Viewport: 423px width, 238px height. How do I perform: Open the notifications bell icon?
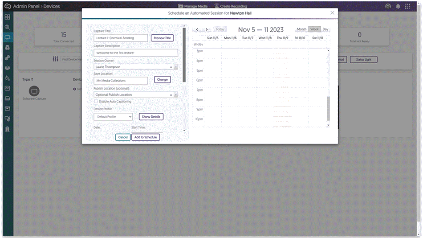coord(398,6)
